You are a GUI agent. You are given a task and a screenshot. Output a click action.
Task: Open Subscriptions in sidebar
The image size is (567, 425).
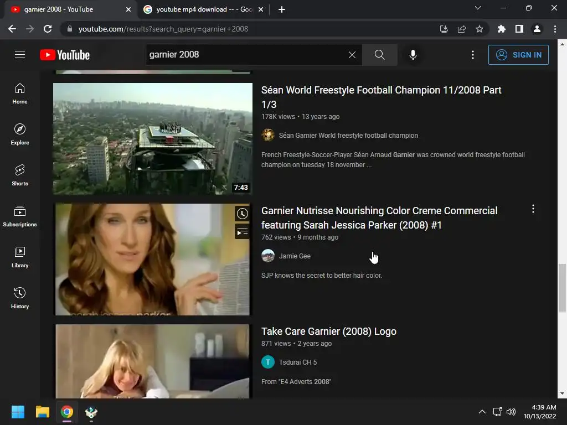coord(20,216)
